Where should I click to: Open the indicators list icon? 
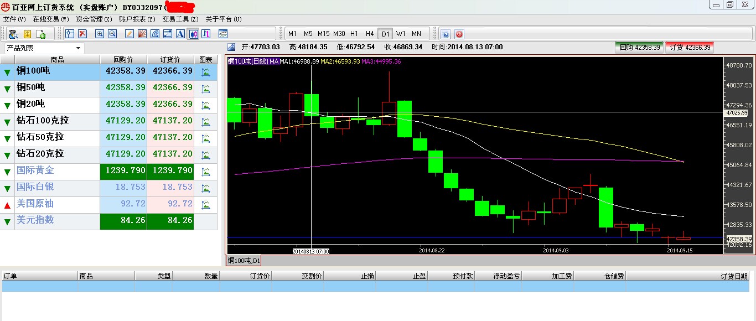[x=223, y=34]
